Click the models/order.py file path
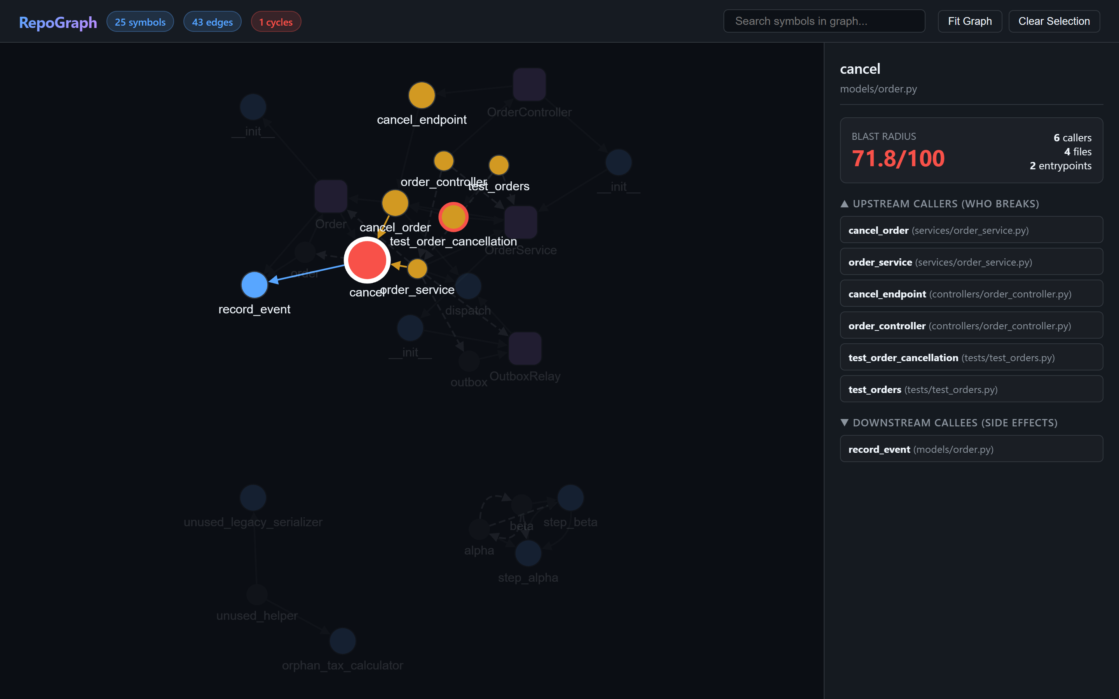This screenshot has width=1119, height=699. pos(878,89)
